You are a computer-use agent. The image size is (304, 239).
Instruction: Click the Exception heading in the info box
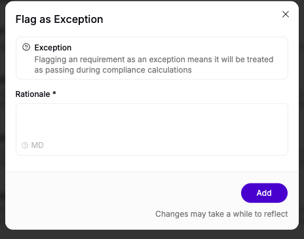53,48
